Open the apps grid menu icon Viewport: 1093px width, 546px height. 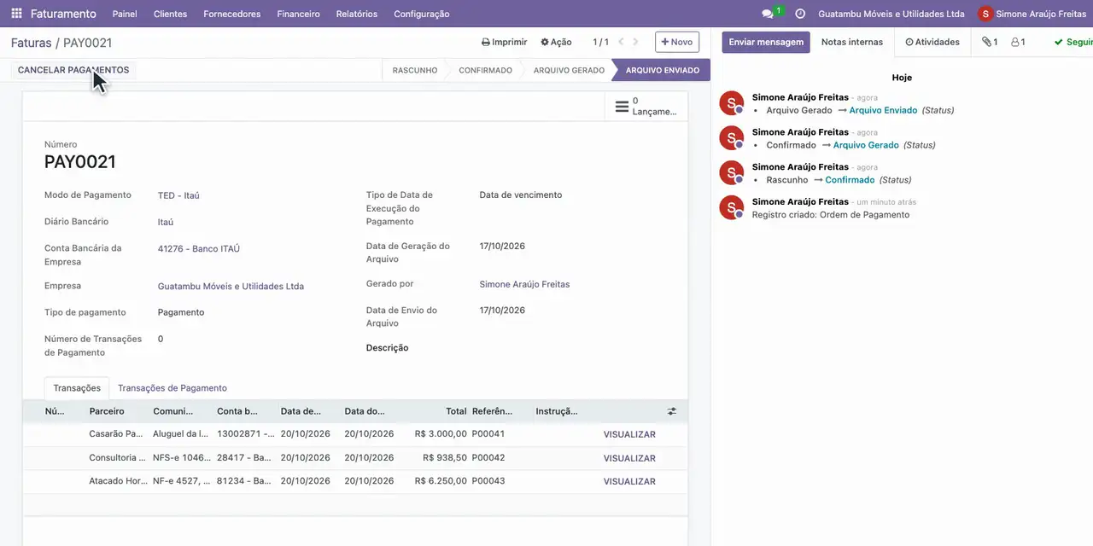[16, 14]
